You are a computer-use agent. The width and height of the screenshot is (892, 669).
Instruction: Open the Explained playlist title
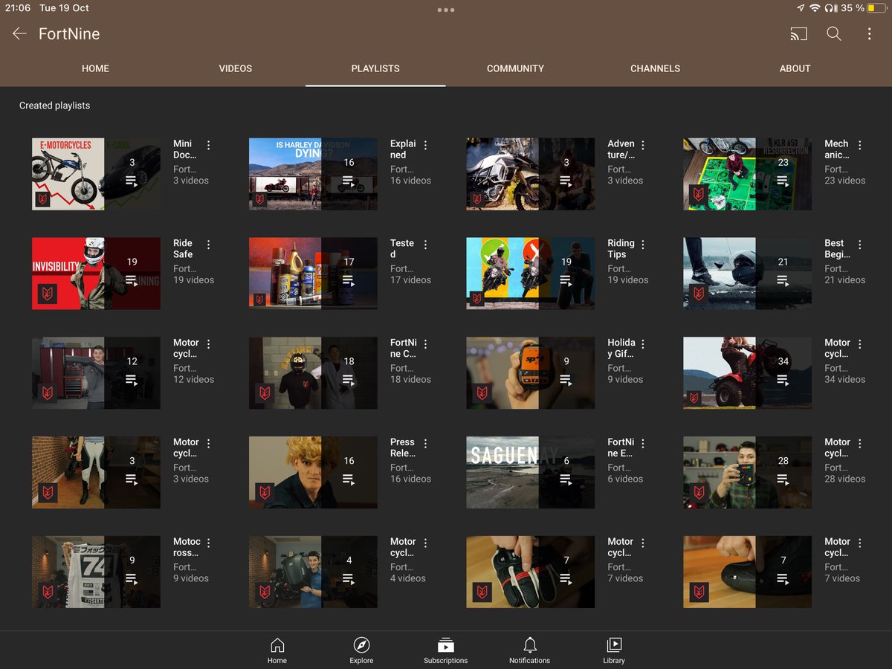point(403,149)
